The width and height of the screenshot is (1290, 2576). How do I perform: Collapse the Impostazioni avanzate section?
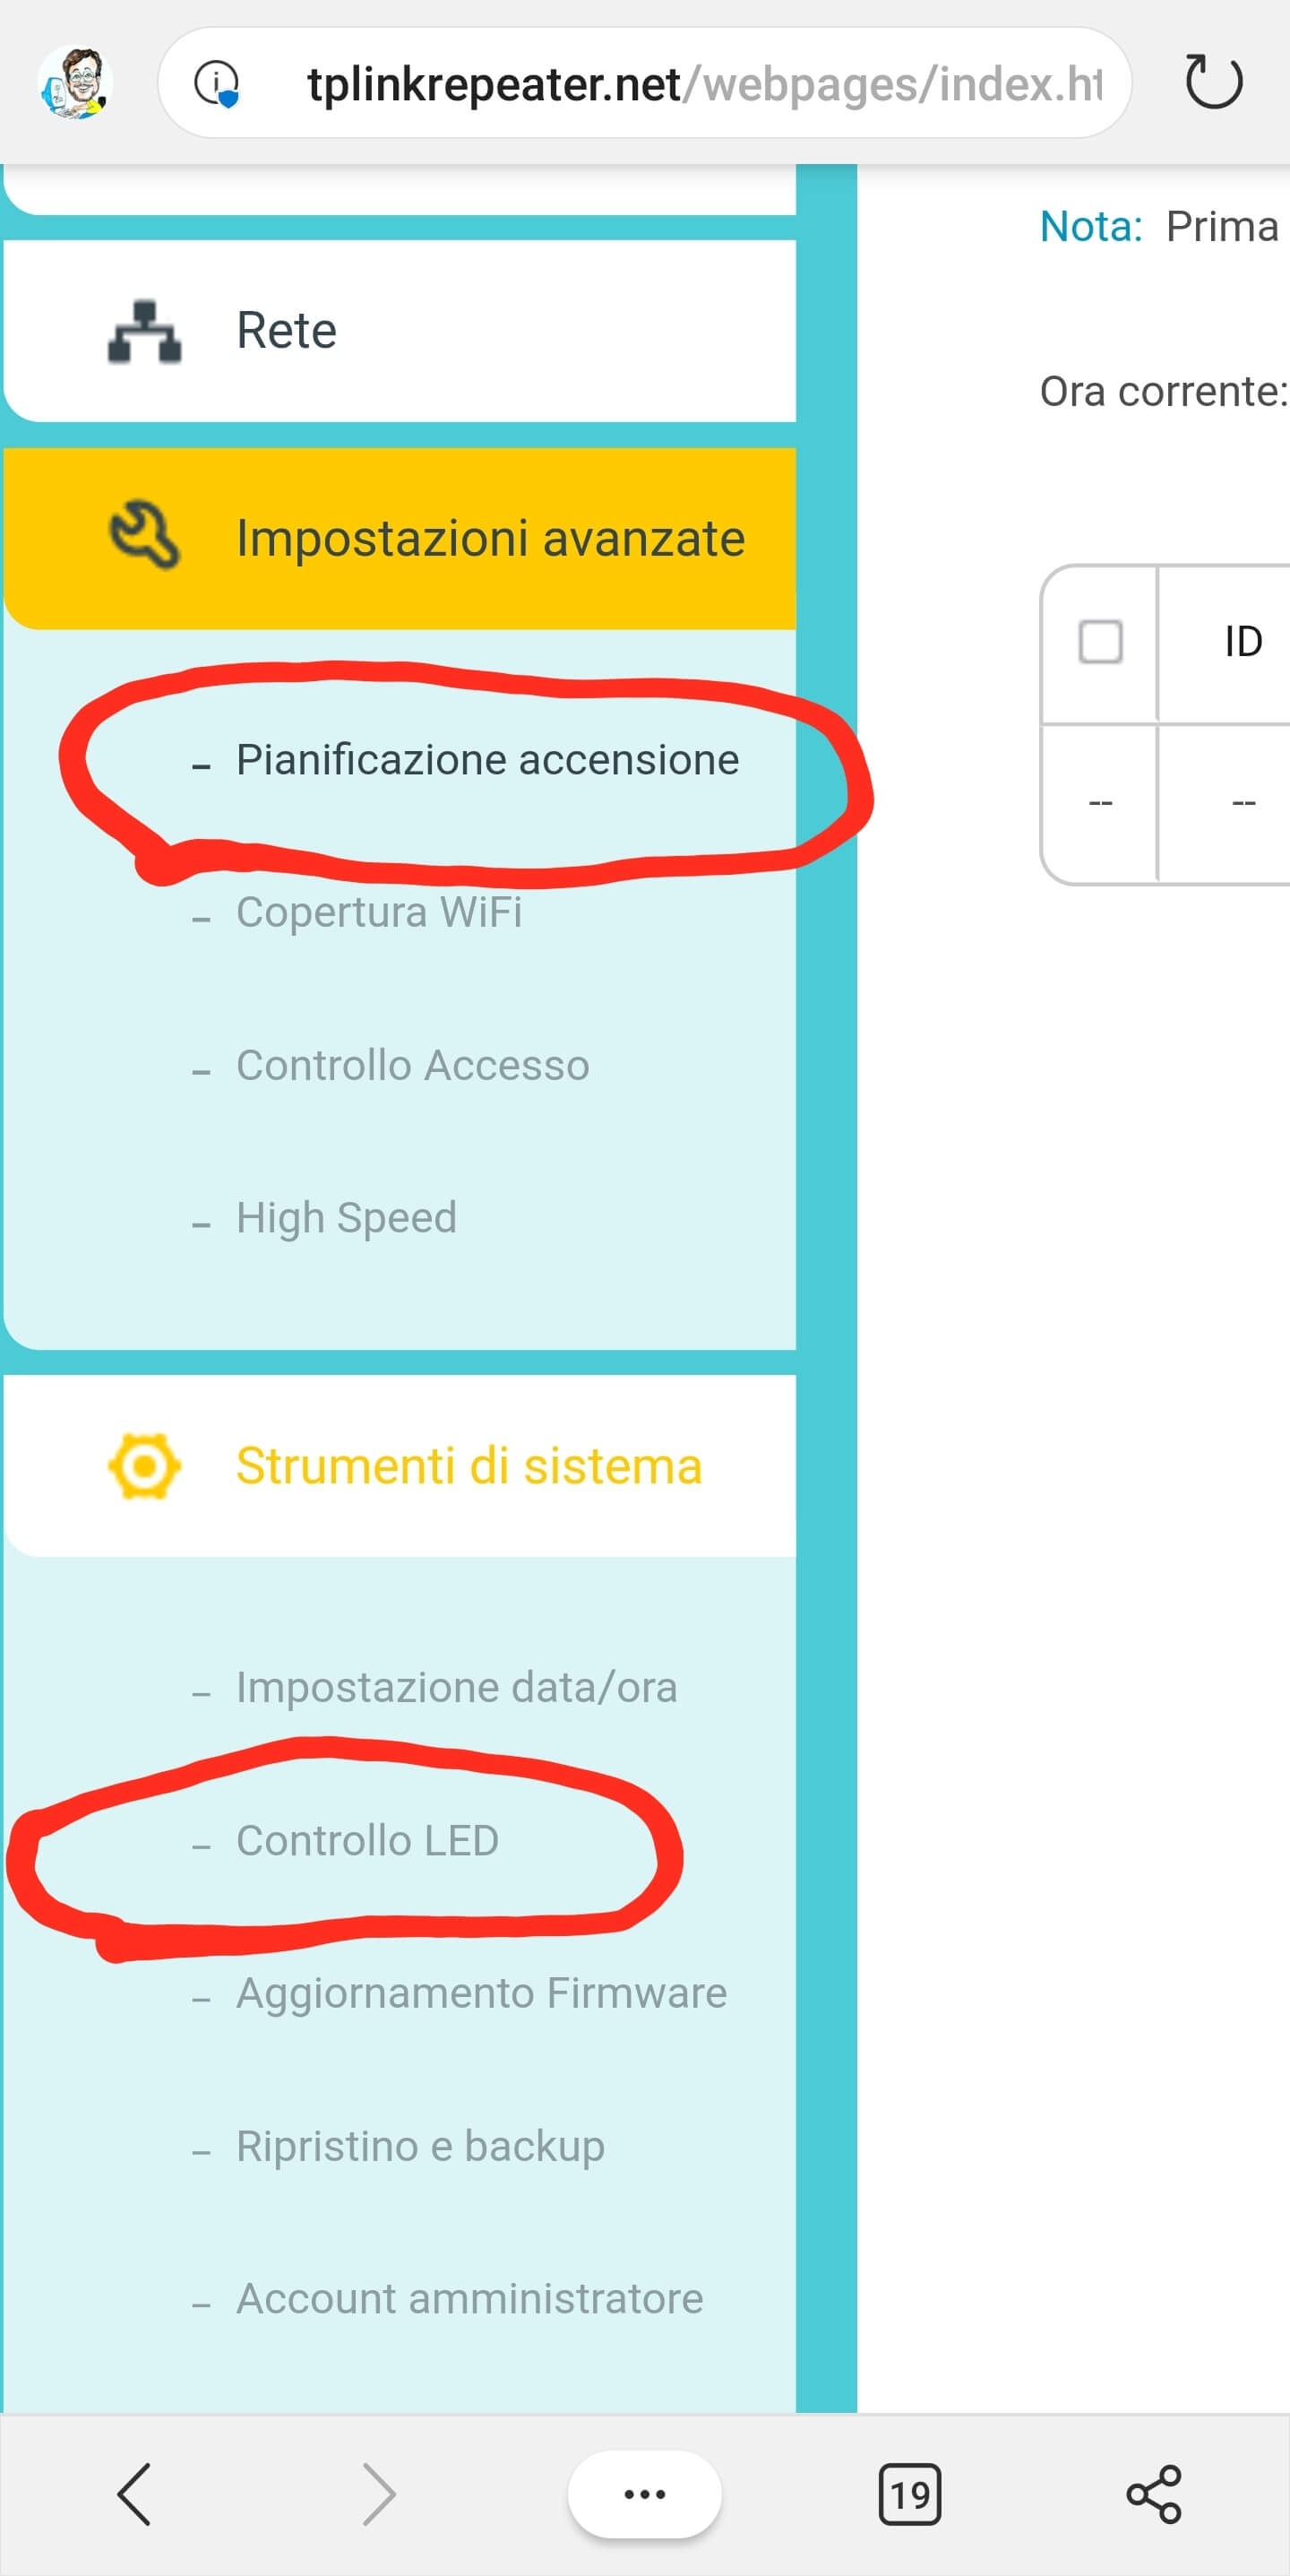pyautogui.click(x=490, y=539)
